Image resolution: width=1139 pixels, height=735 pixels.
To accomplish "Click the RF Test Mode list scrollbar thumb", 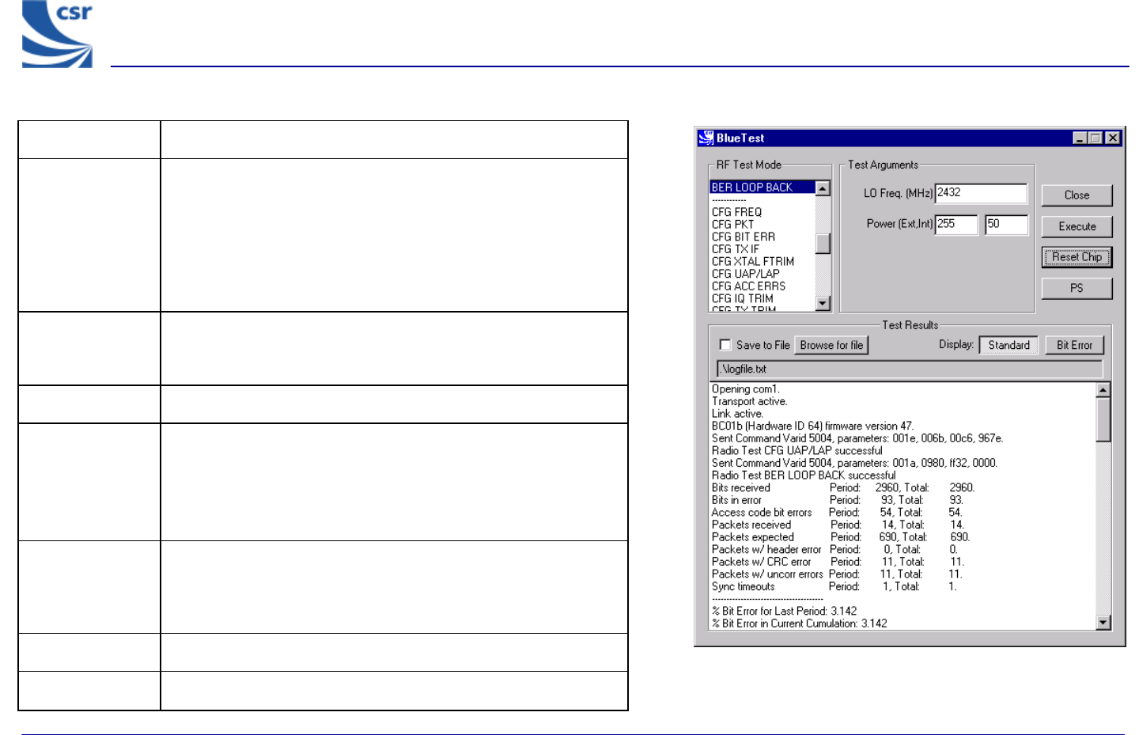I will [823, 244].
